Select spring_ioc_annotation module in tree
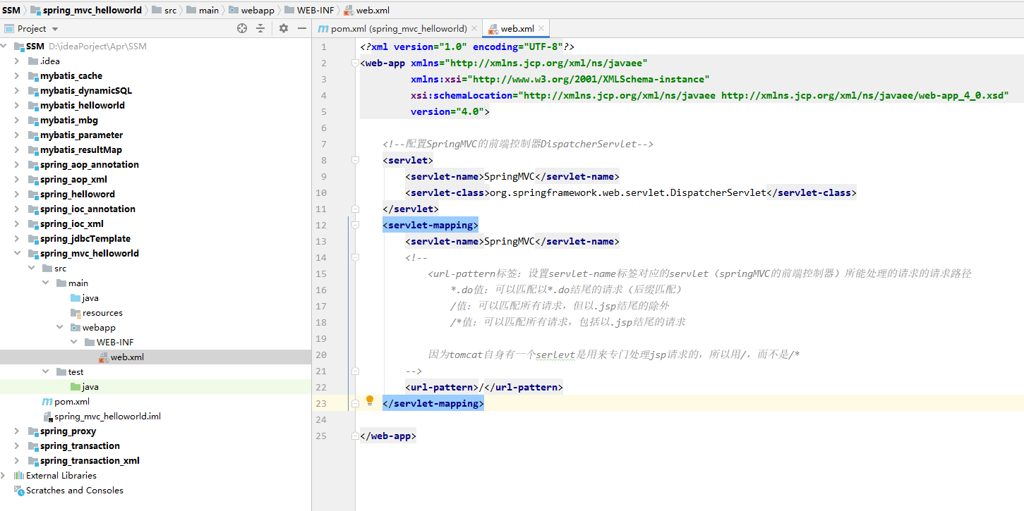Viewport: 1024px width, 511px height. 88,209
